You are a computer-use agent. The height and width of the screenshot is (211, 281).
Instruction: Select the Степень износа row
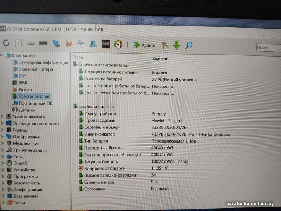pos(119,182)
